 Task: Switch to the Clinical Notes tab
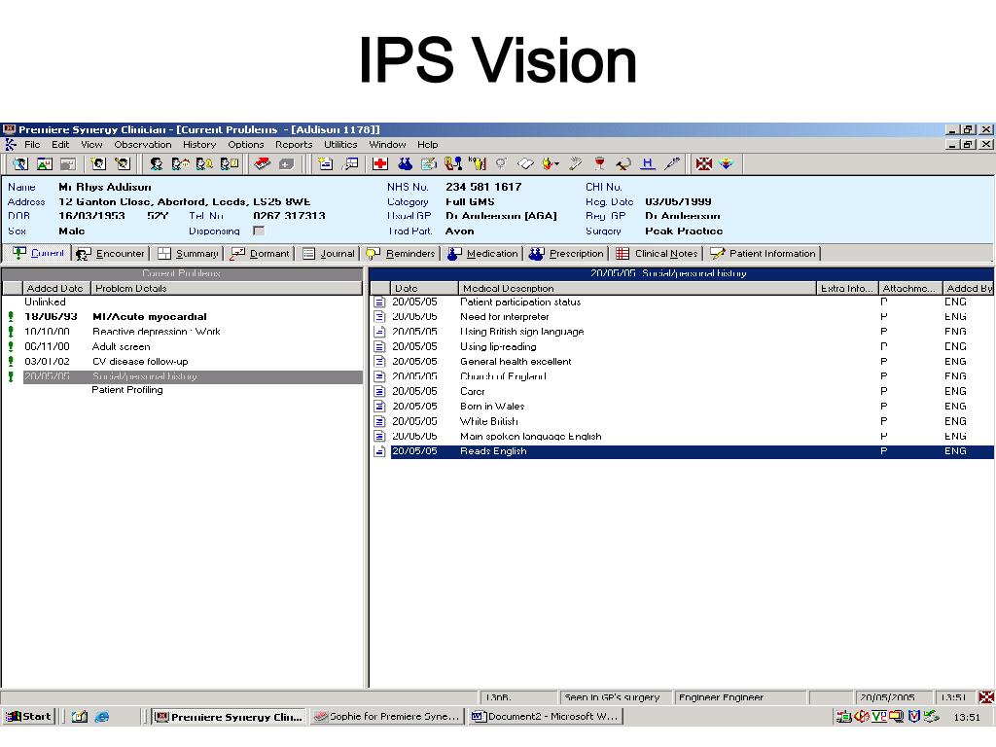point(657,254)
